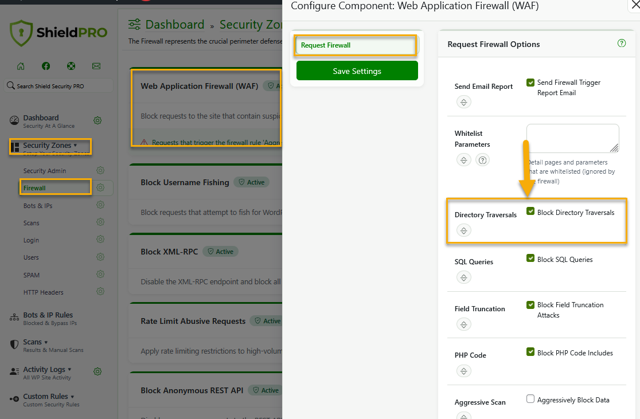Expand the Security Zones menu

(50, 146)
